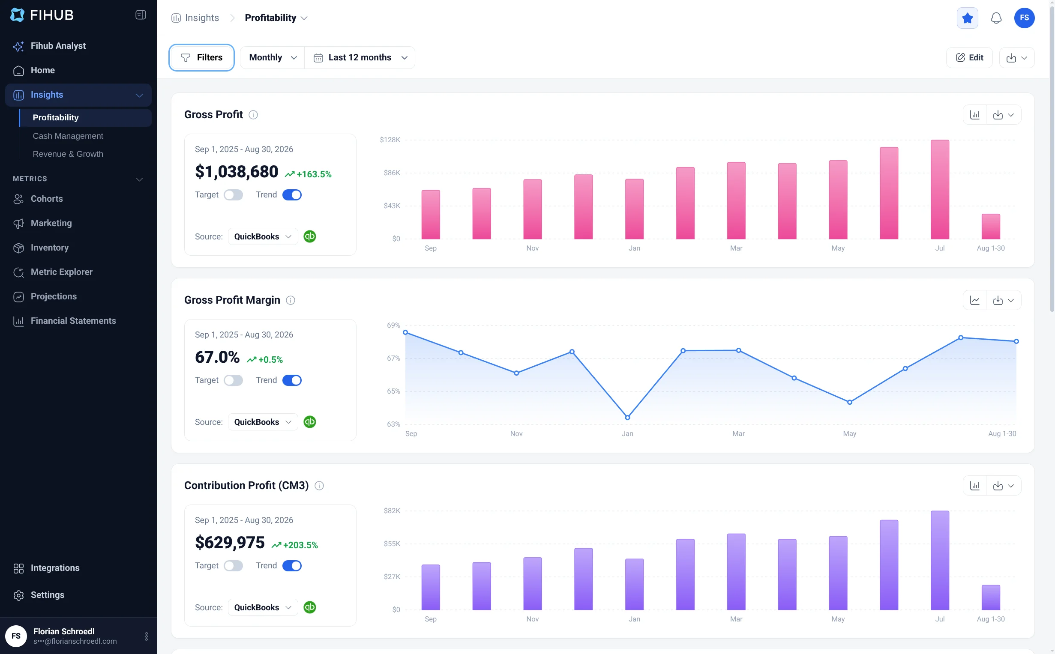Viewport: 1055px width, 654px height.
Task: Enable the Contribution Profit Target toggle
Action: [x=233, y=566]
